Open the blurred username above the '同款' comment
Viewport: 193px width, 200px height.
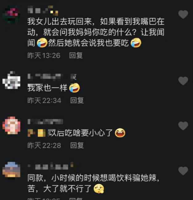click(x=50, y=166)
